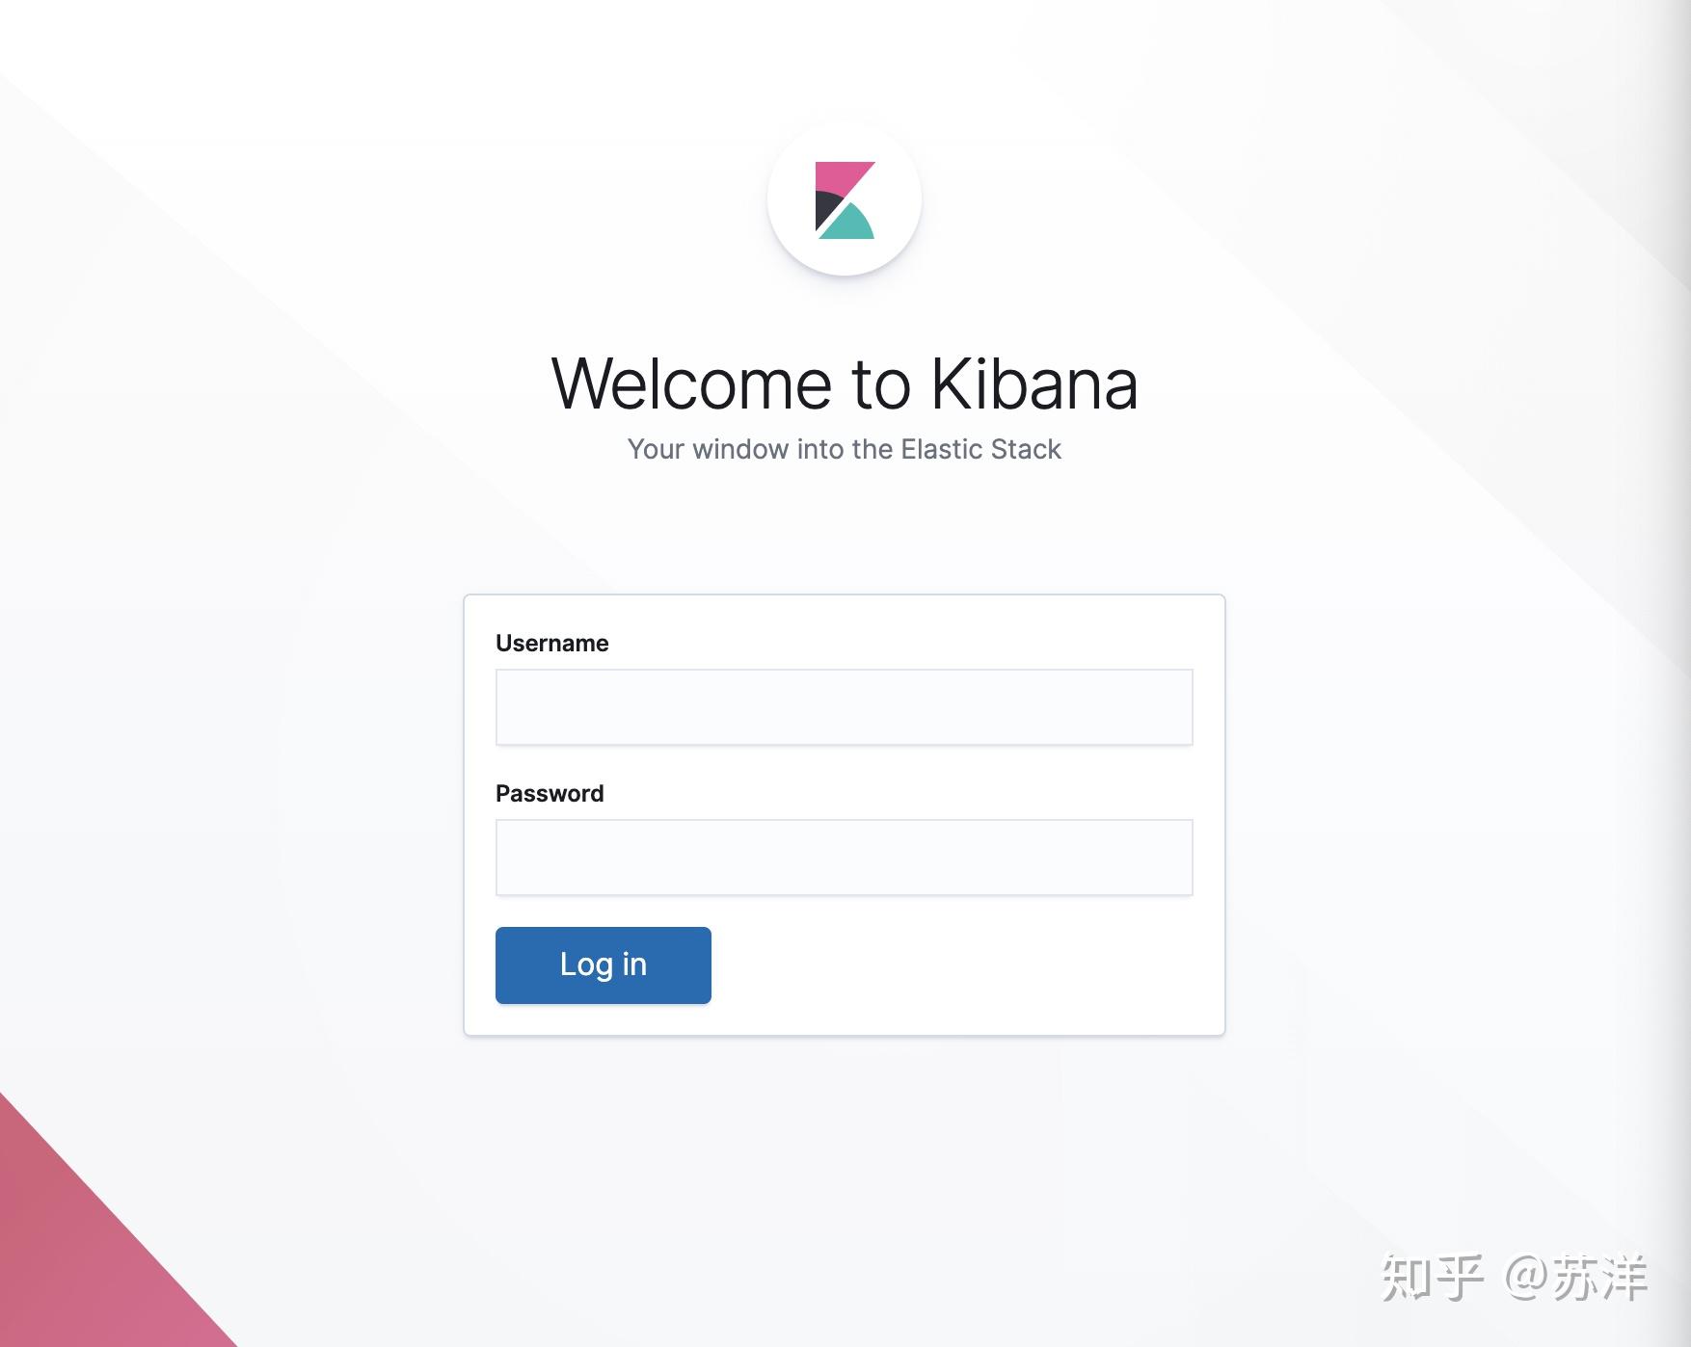Click the Username label
This screenshot has width=1691, height=1347.
[x=552, y=643]
